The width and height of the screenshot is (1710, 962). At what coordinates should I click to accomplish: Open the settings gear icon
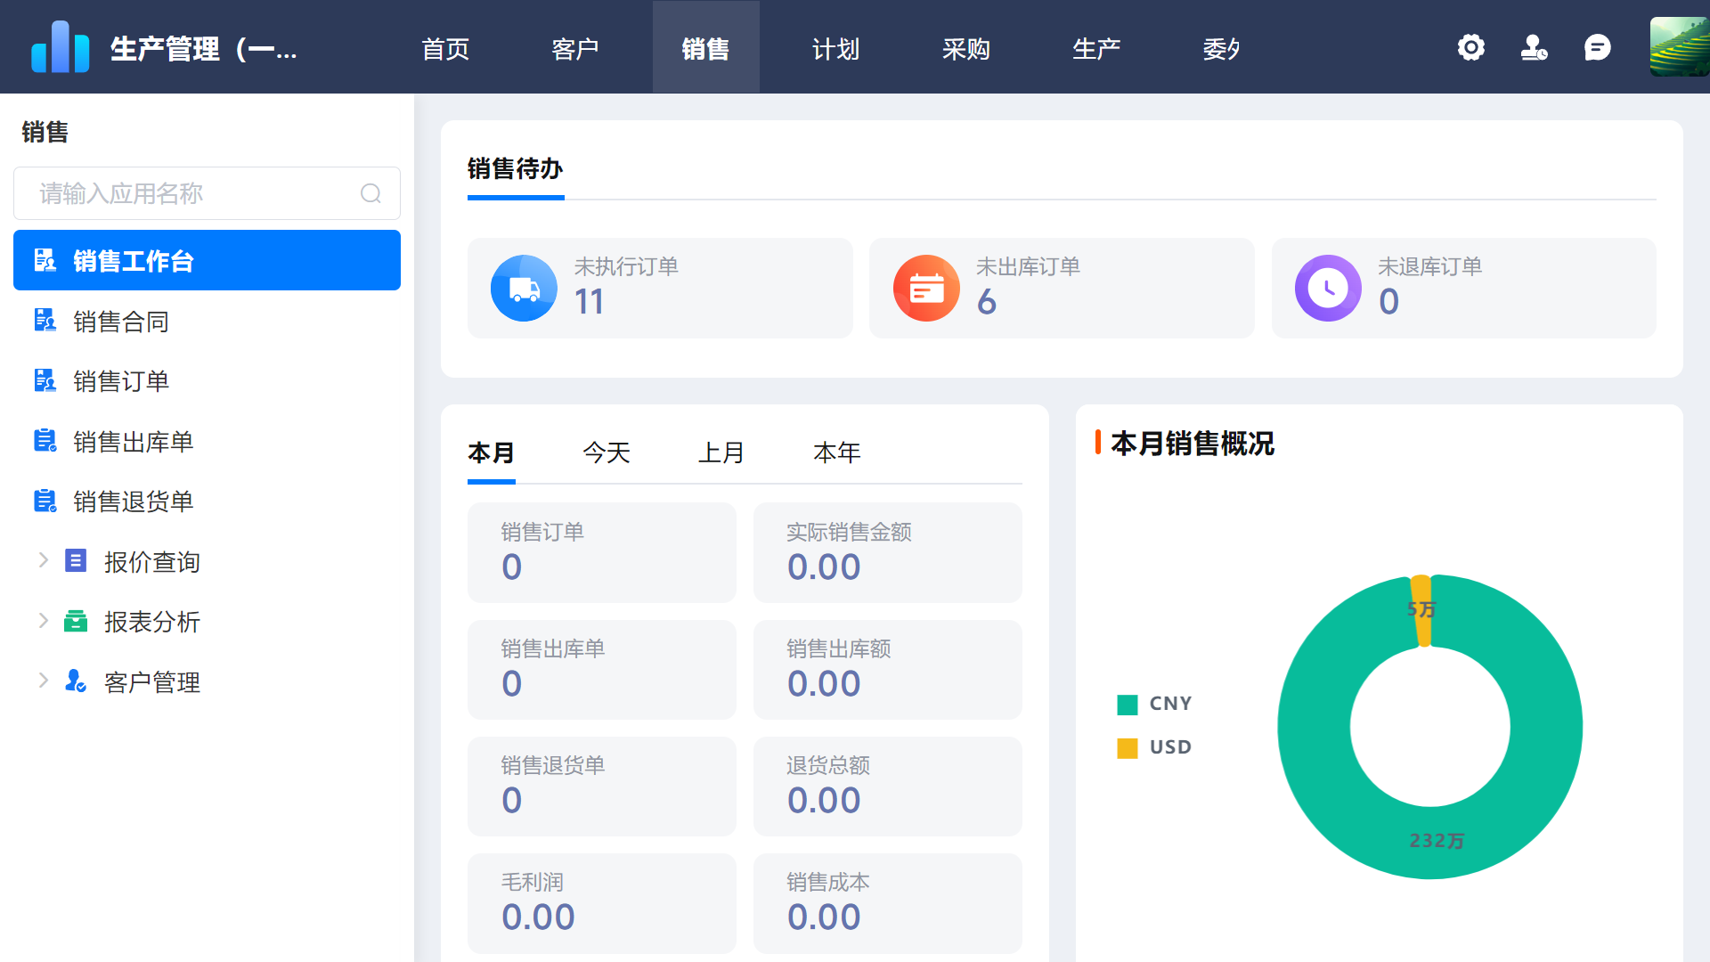[x=1470, y=47]
